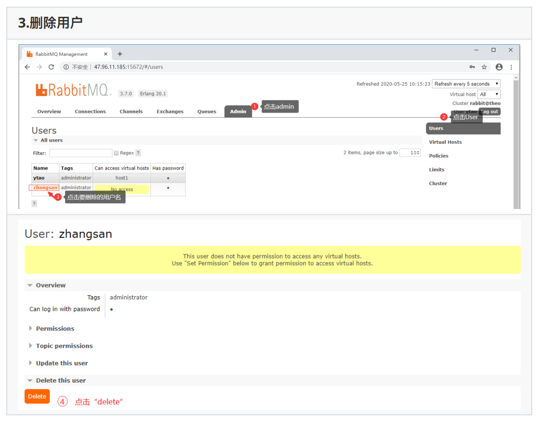The width and height of the screenshot is (538, 422).
Task: Switch to the Queues tab
Action: tap(207, 111)
